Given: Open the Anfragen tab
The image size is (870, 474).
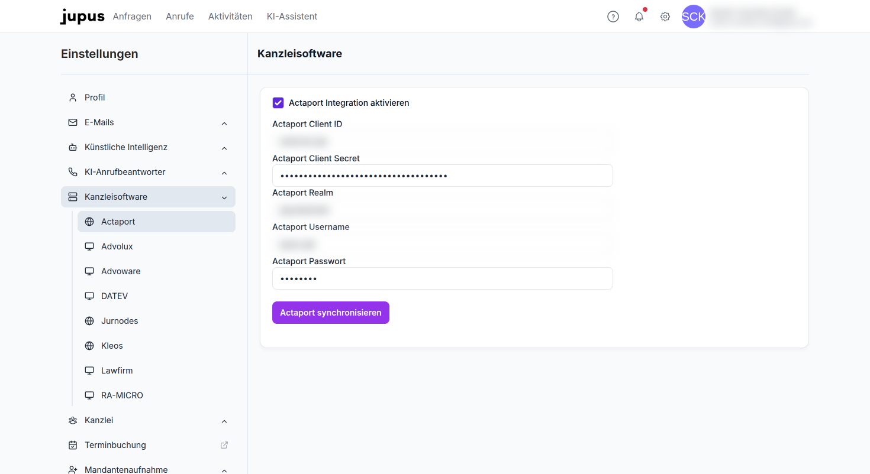Looking at the screenshot, I should point(132,17).
